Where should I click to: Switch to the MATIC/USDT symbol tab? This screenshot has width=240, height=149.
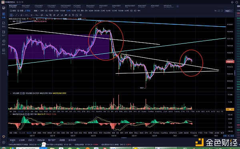point(130,6)
